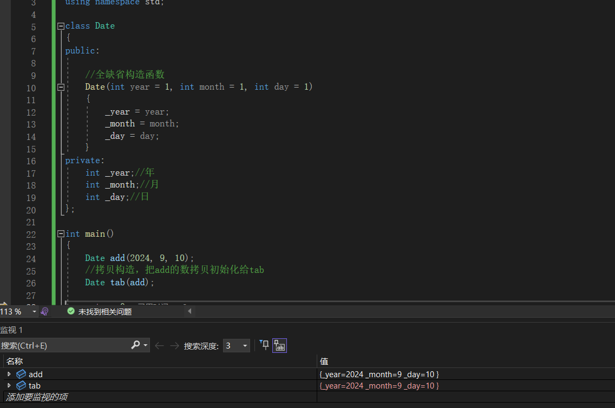Click the back arrow in watch search
The width and height of the screenshot is (615, 408).
(x=159, y=346)
